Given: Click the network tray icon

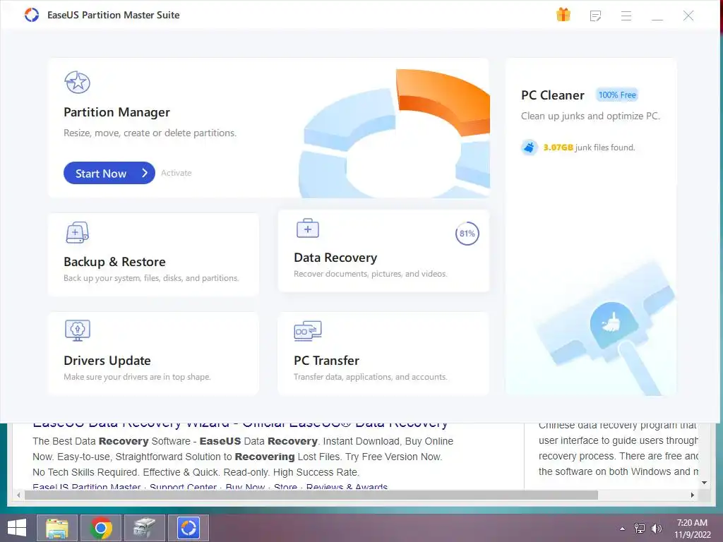Looking at the screenshot, I should 640,529.
